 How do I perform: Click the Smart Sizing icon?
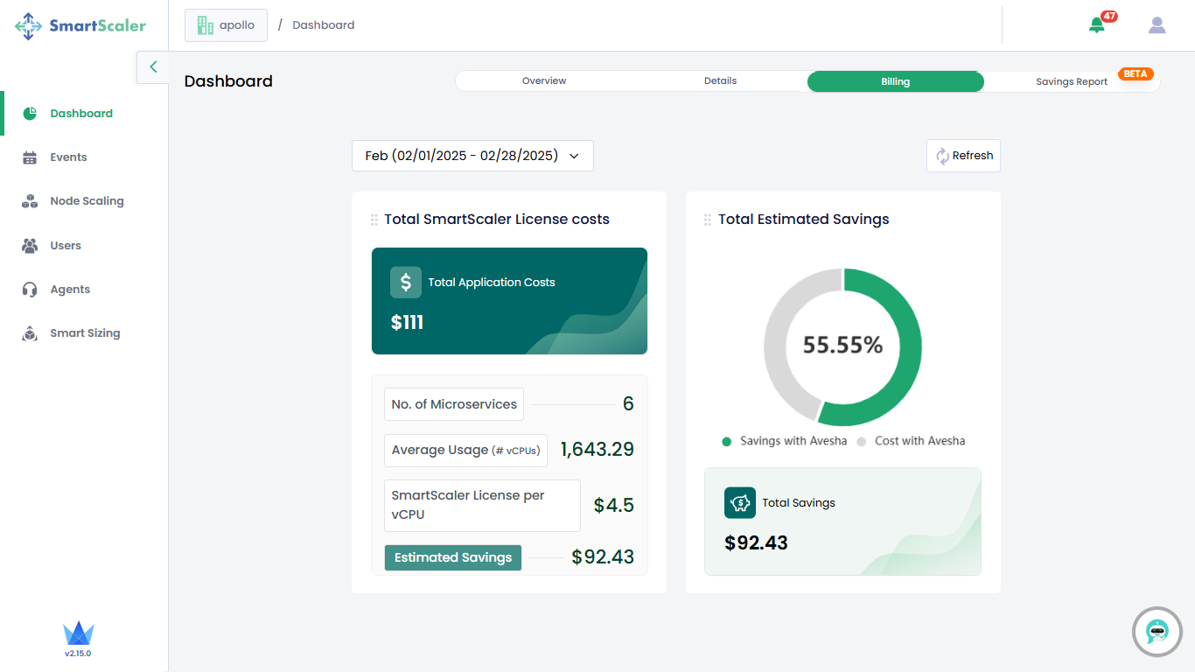[x=30, y=333]
